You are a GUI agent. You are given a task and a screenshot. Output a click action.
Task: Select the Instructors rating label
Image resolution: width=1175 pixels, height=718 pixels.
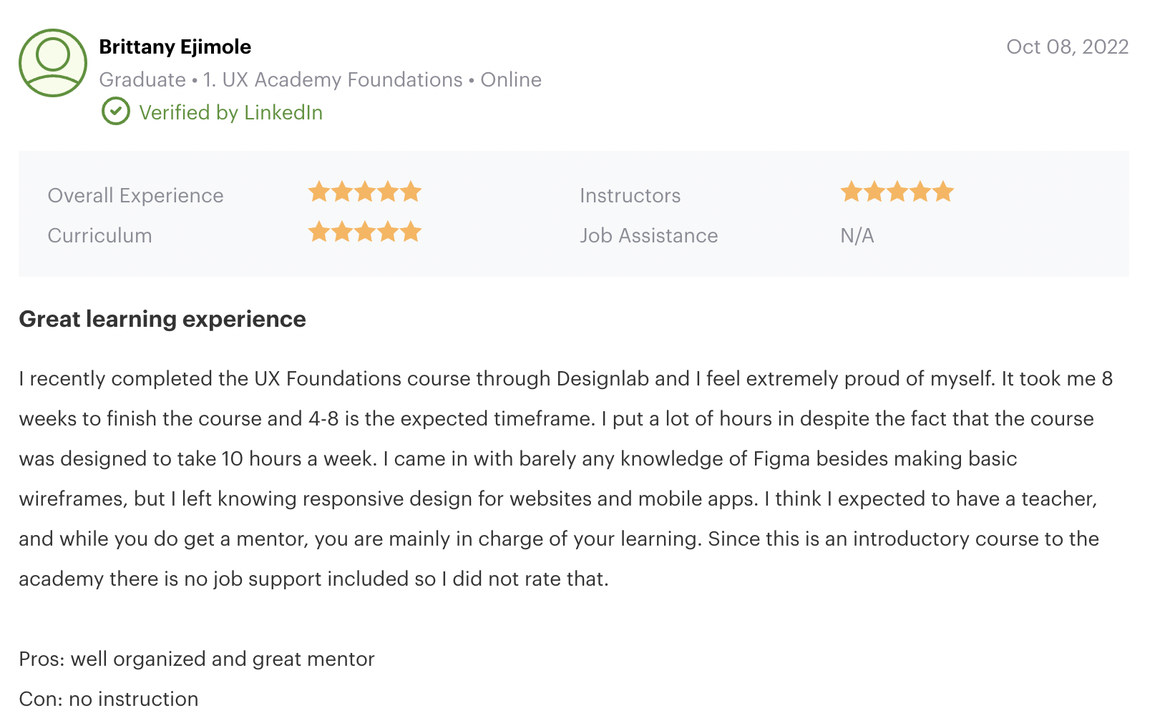click(x=630, y=195)
